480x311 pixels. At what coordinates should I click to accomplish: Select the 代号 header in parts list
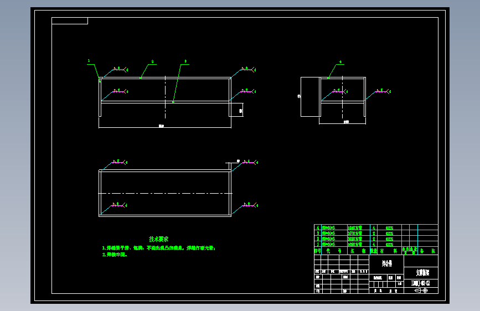[x=334, y=251]
